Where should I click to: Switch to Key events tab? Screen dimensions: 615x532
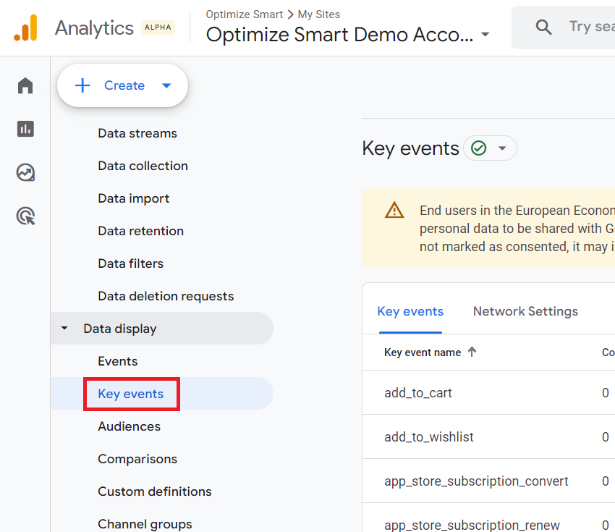coord(410,311)
